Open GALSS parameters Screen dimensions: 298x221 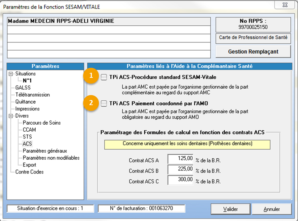[x=23, y=88]
